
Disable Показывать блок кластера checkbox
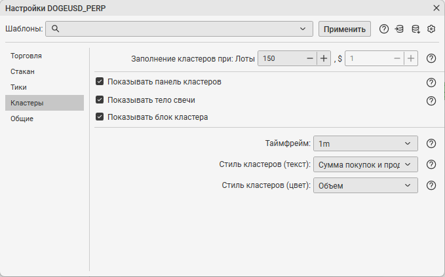[x=100, y=117]
